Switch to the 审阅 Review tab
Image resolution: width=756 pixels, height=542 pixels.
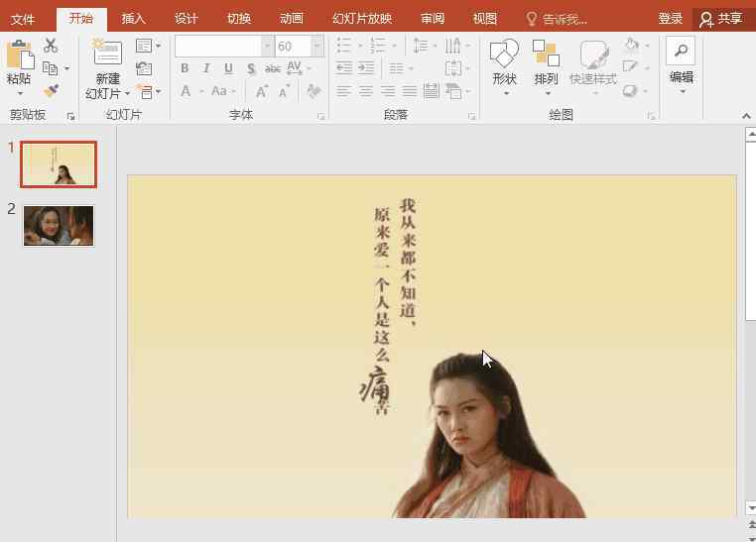coord(433,19)
